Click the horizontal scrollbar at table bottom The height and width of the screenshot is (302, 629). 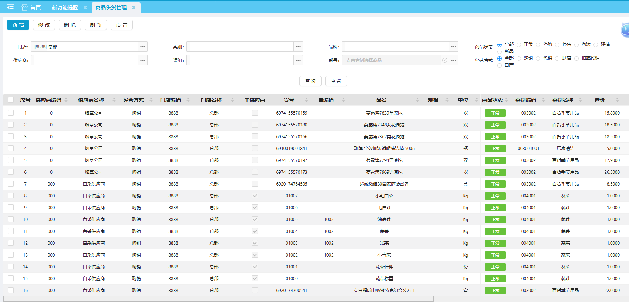tap(218, 299)
